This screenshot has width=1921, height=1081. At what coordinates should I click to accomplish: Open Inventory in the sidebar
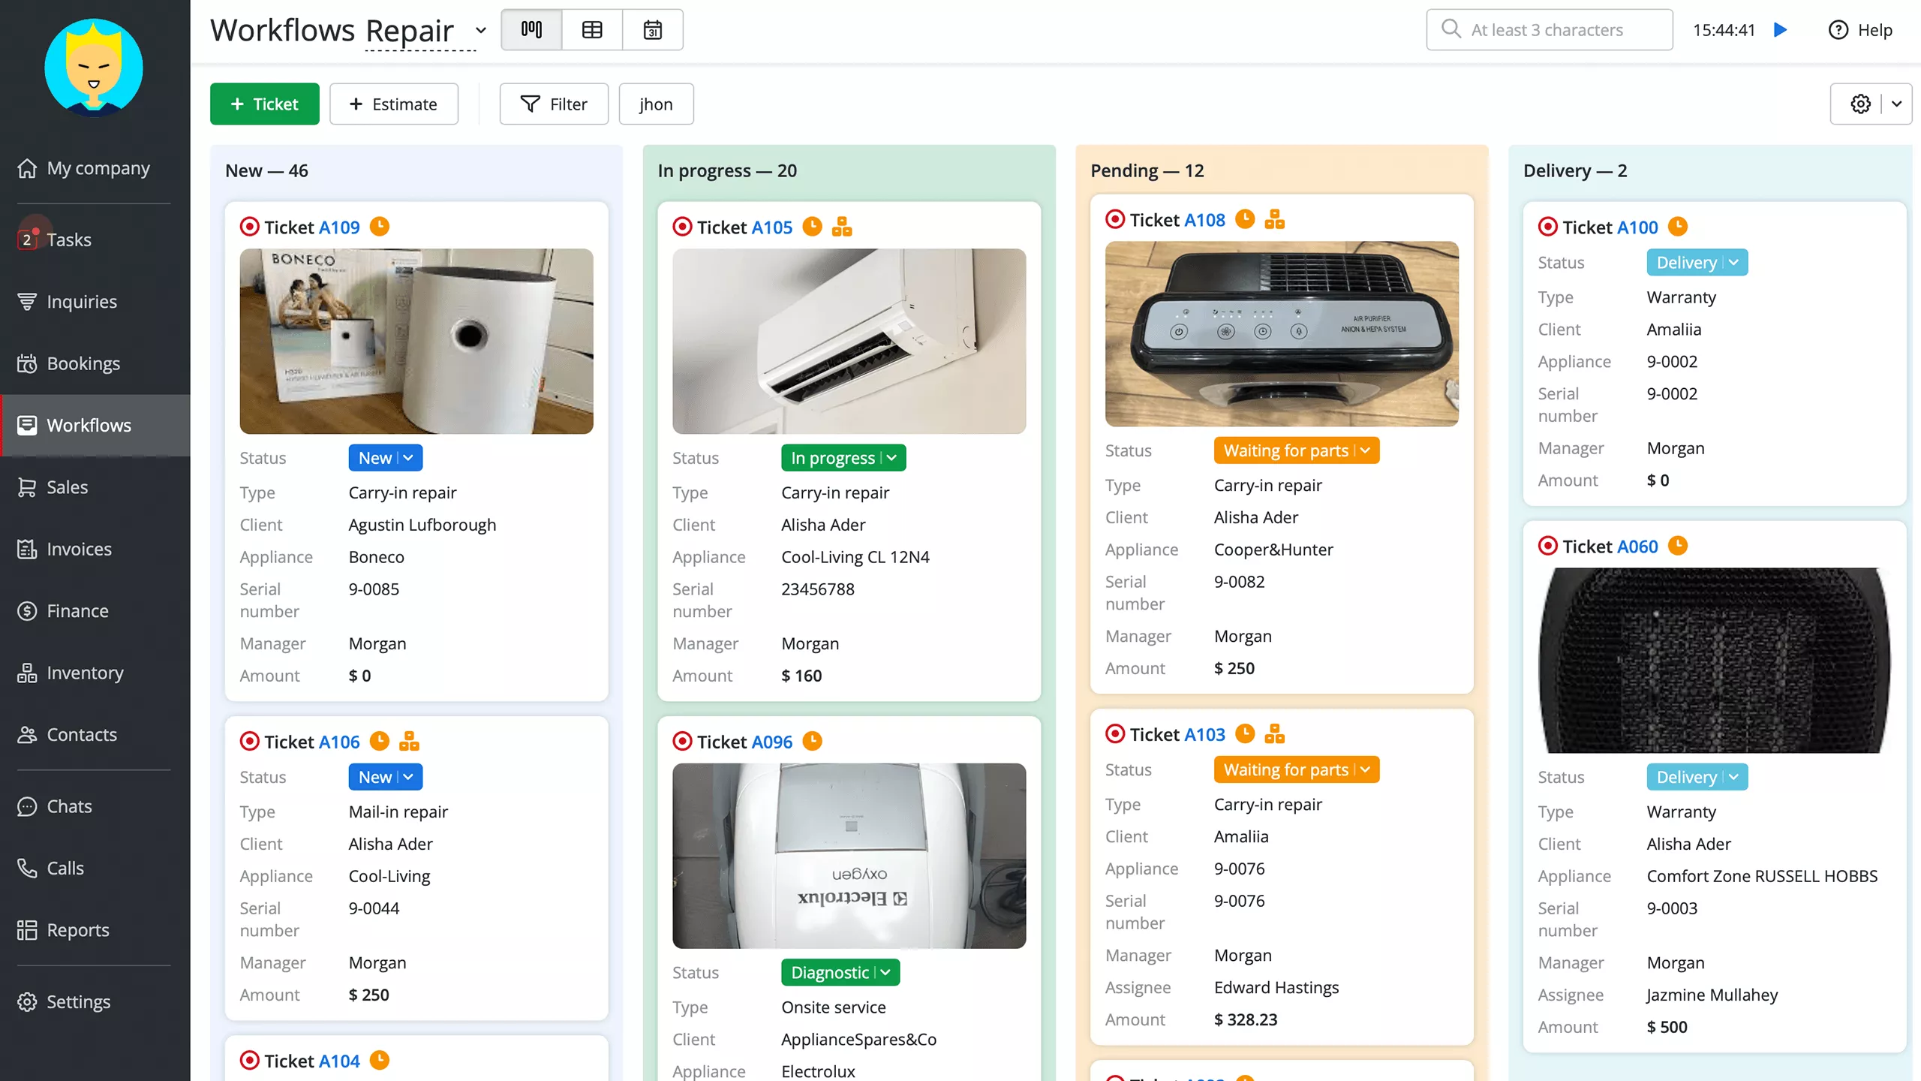(x=85, y=673)
